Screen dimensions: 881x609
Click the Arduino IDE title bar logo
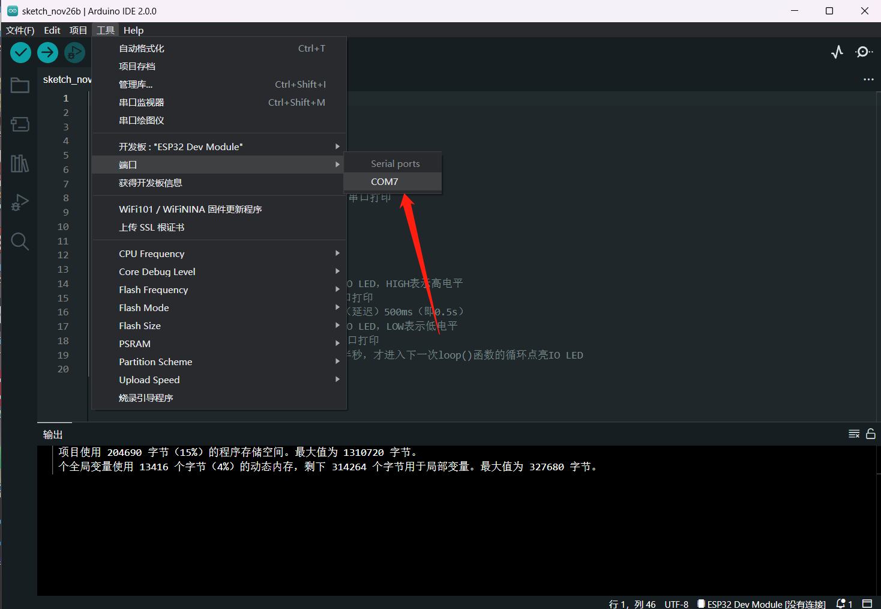[x=13, y=11]
